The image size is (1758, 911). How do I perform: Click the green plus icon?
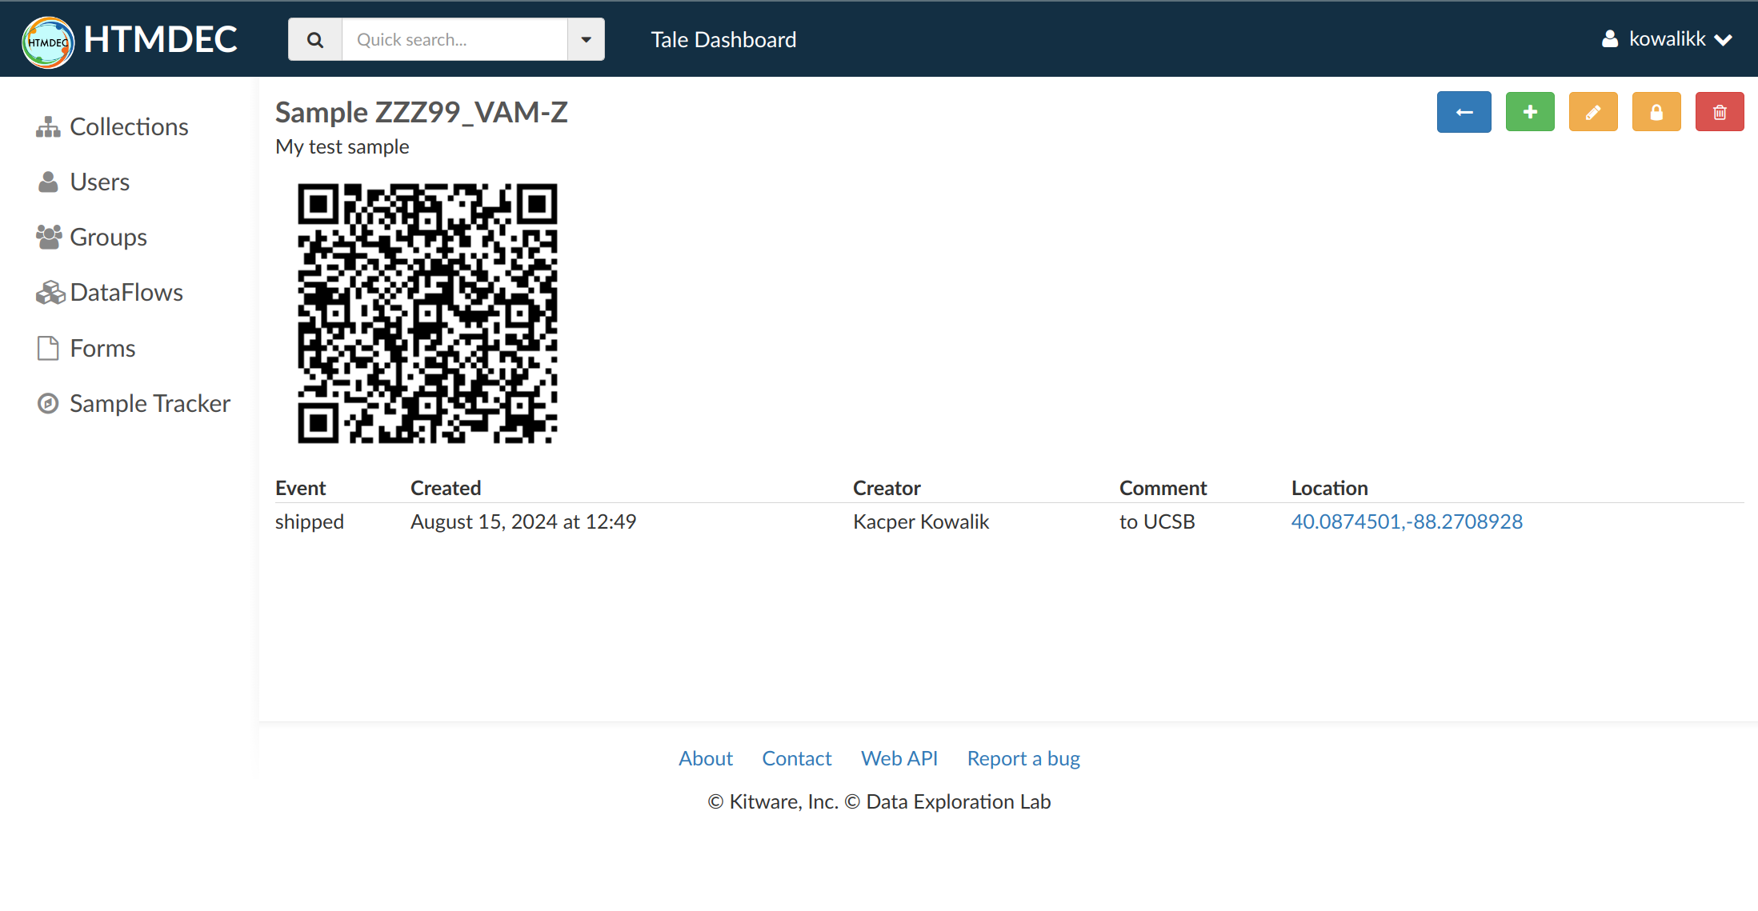click(1529, 111)
